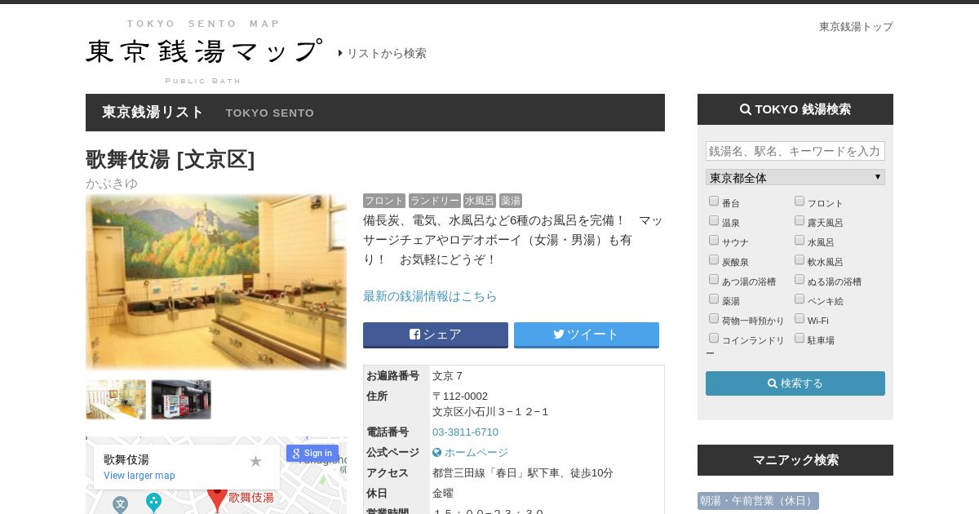This screenshot has width=979, height=514.
Task: Open the main bathhouse interior photo
Action: pos(216,282)
